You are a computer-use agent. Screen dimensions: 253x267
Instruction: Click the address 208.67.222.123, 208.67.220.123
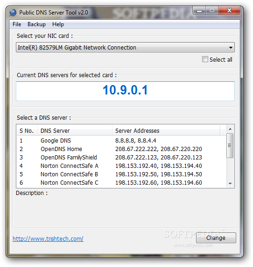coord(158,157)
